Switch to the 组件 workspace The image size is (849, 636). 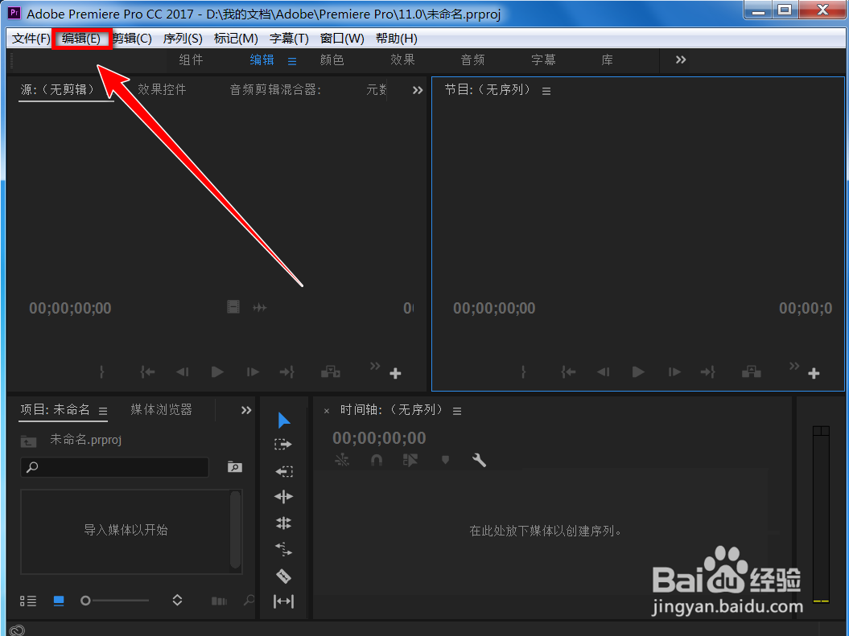[192, 59]
